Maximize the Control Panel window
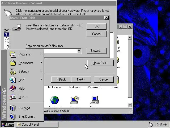 125,27
